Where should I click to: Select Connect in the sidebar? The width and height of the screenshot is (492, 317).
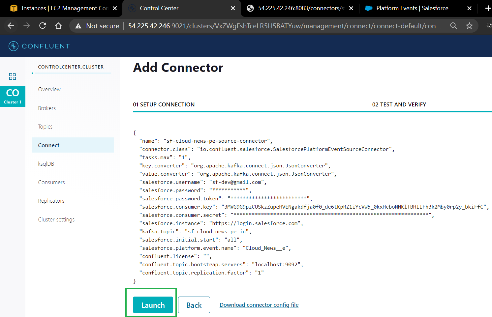[x=73, y=145]
